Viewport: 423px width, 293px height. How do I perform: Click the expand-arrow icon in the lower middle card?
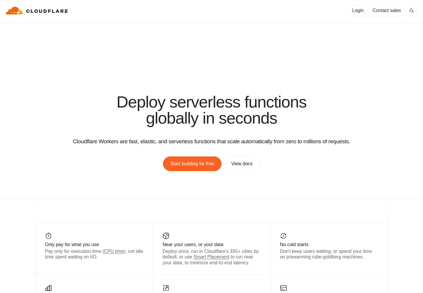pyautogui.click(x=166, y=288)
